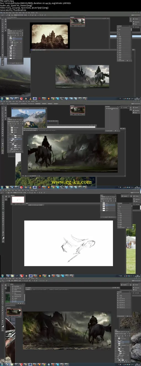
Task: Click the crowd-on-grass photo beside the sketch canvas
Action: coord(131,249)
